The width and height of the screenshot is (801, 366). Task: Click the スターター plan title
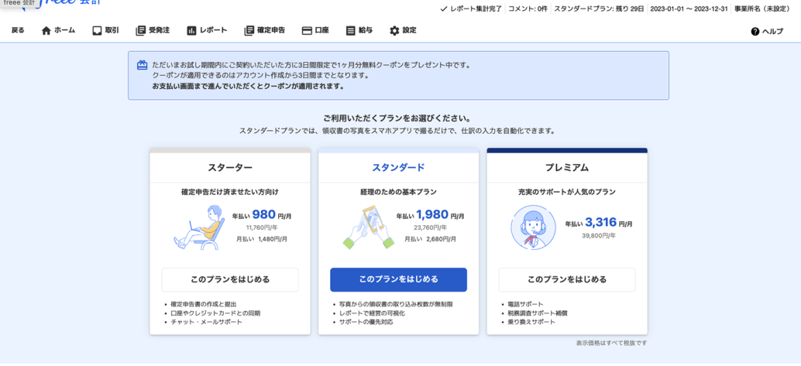[230, 167]
